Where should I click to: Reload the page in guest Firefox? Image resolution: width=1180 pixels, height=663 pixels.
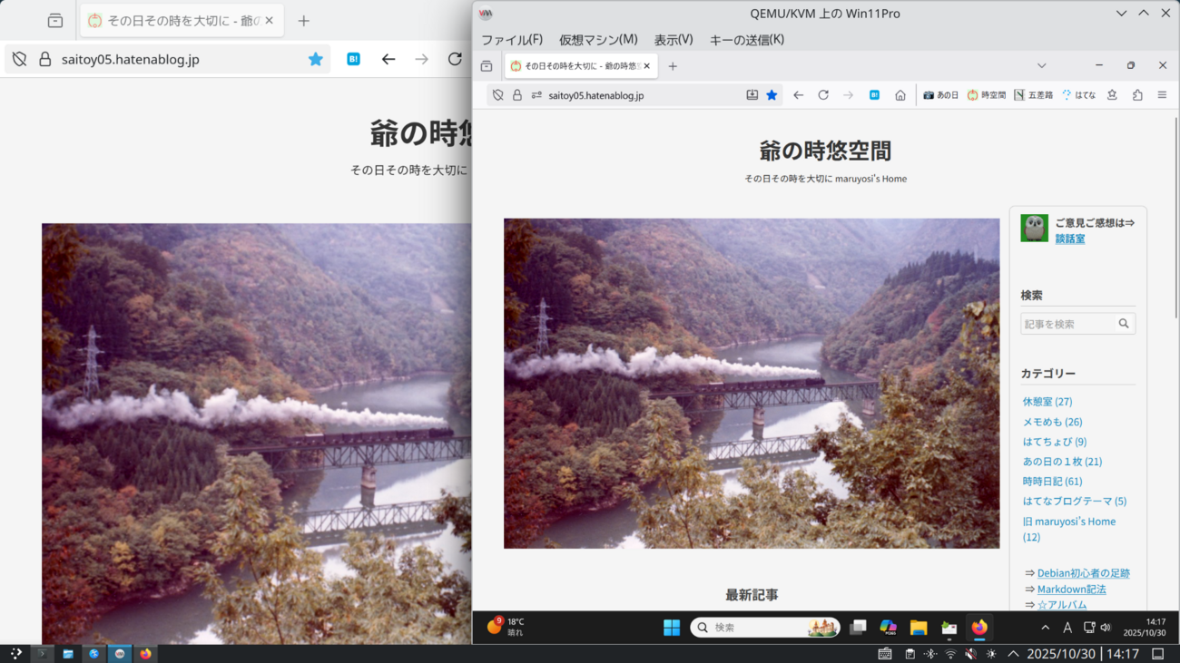click(x=823, y=95)
